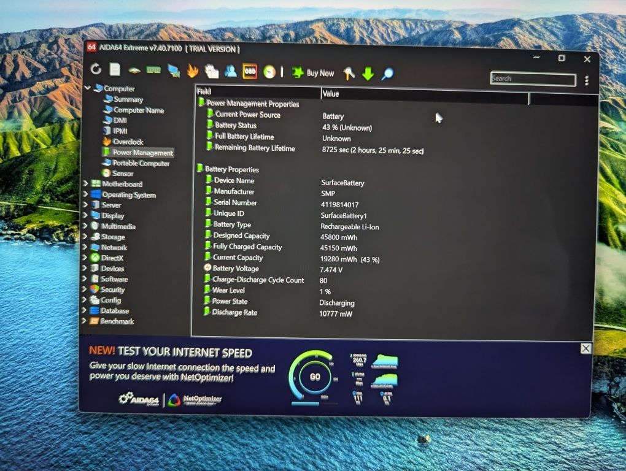Image resolution: width=626 pixels, height=471 pixels.
Task: Select the Charge-Discharge Cycle Count row
Action: click(266, 280)
